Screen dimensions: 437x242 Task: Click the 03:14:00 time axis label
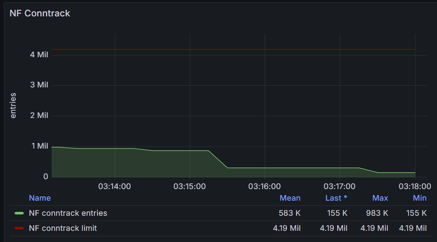point(115,186)
